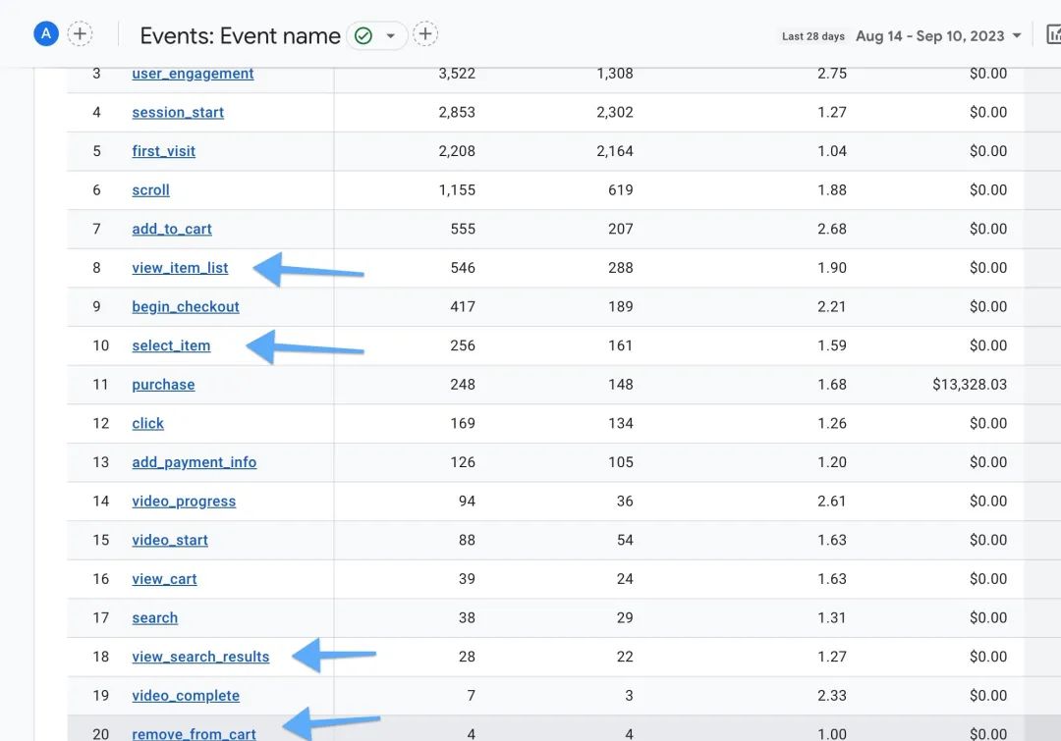Screen dimensions: 1061x741
Task: Open the user_engagement event link
Action: [x=193, y=74]
